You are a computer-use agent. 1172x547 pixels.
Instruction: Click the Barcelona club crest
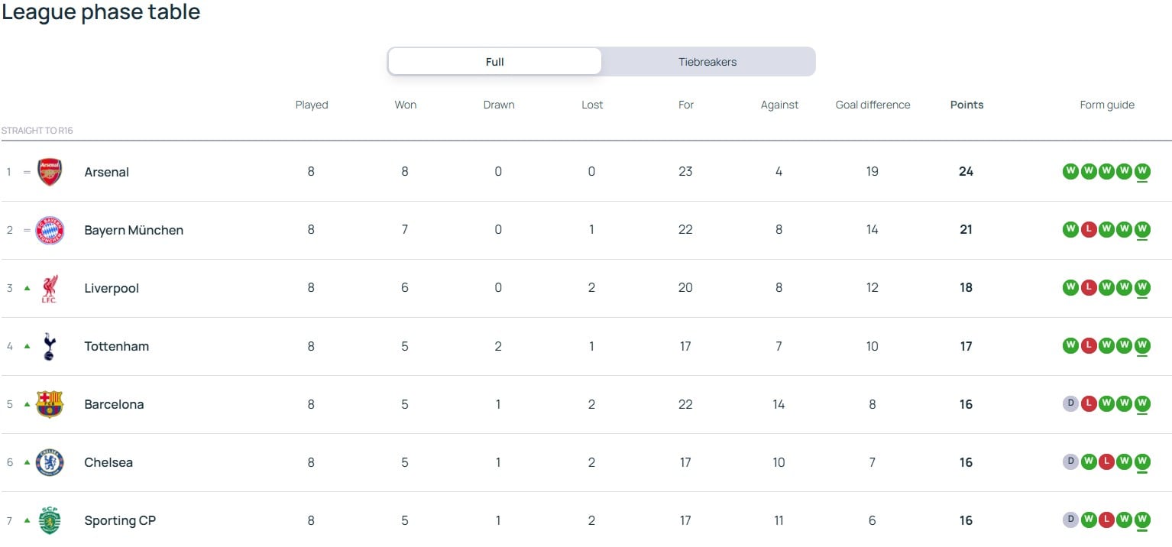click(50, 404)
